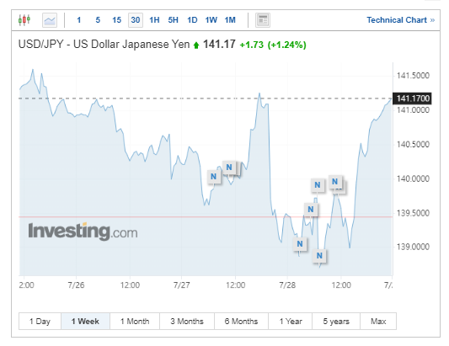Select the 30 minute interval
This screenshot has height=346, width=449.
tap(136, 20)
